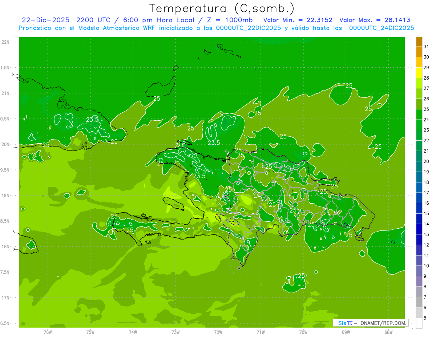Viewport: 436px width, 337px height.
Task: Click the '68W' longitude label
Action: (x=388, y=332)
